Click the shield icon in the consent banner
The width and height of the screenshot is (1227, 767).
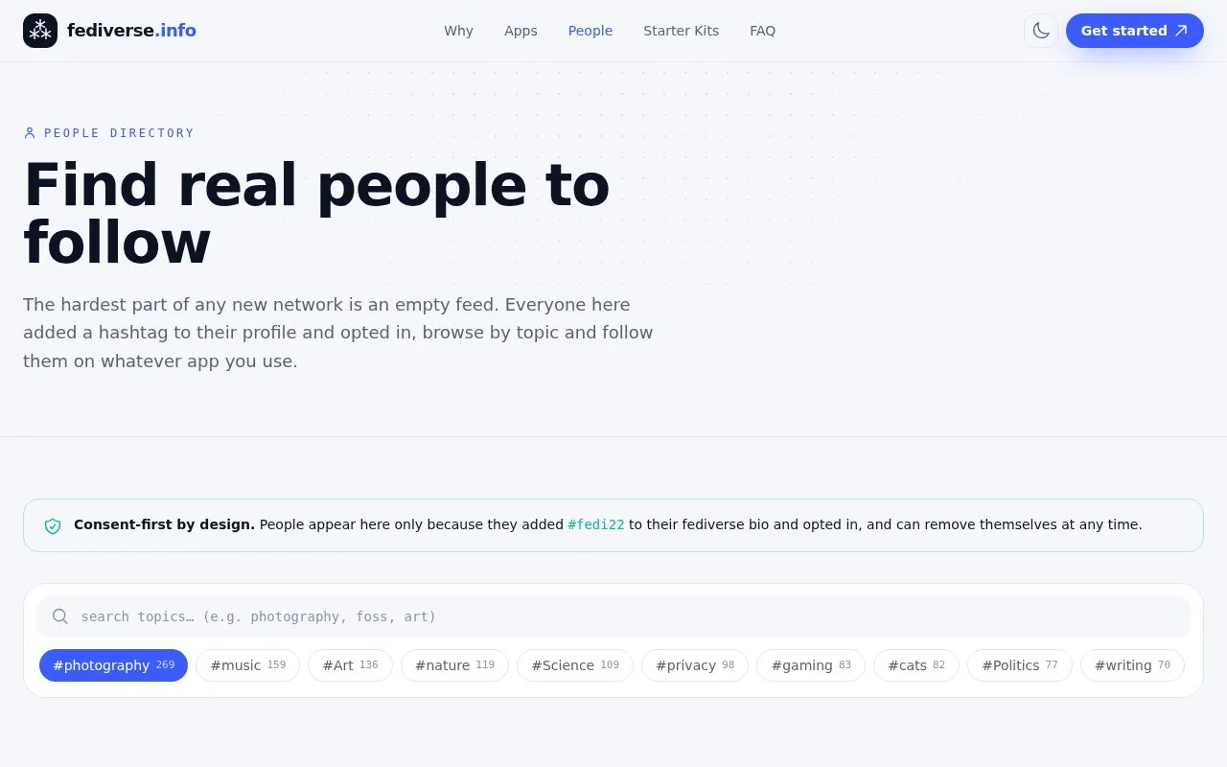pos(53,525)
